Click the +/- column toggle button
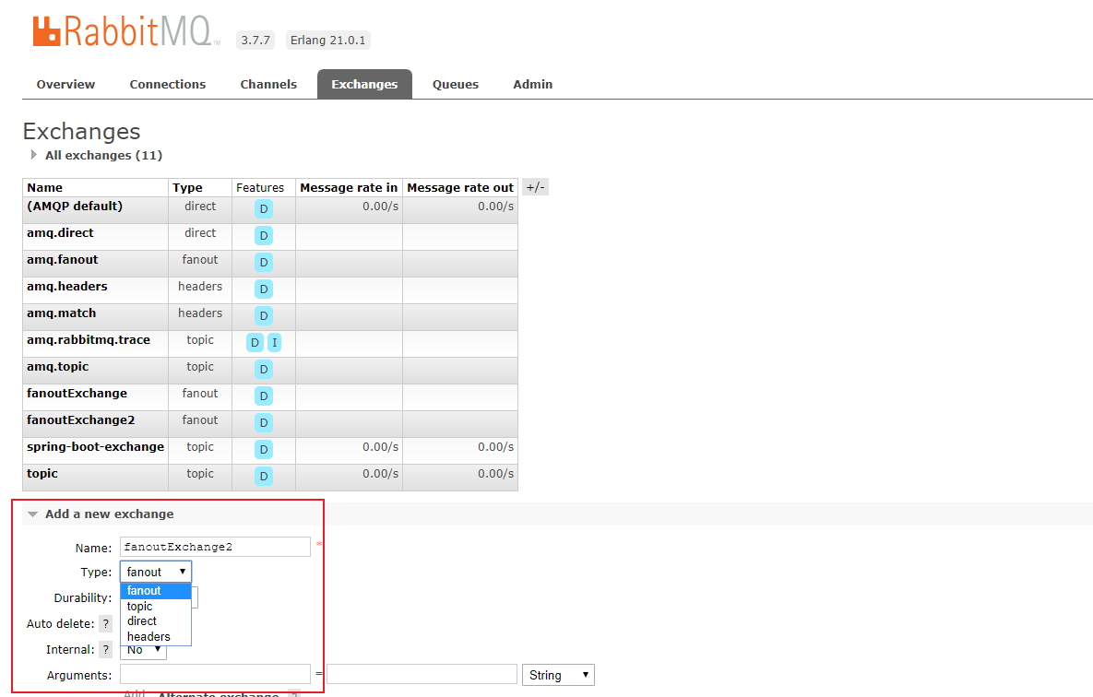 (535, 187)
